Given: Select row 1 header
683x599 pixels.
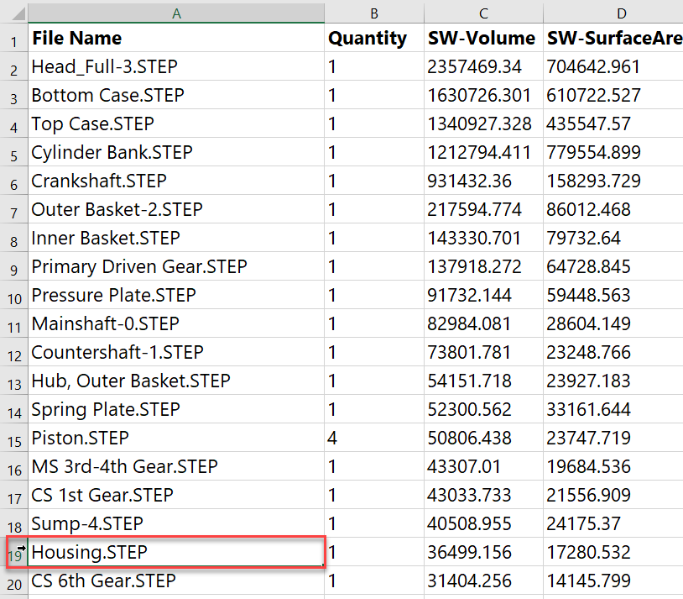Looking at the screenshot, I should point(14,38).
